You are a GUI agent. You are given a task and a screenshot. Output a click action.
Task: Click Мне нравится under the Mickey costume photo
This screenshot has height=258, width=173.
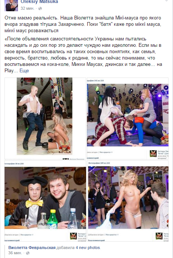click(x=27, y=235)
